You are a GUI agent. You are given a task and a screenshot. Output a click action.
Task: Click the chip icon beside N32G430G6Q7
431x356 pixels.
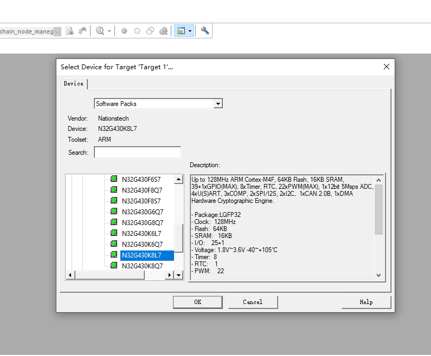tap(114, 212)
